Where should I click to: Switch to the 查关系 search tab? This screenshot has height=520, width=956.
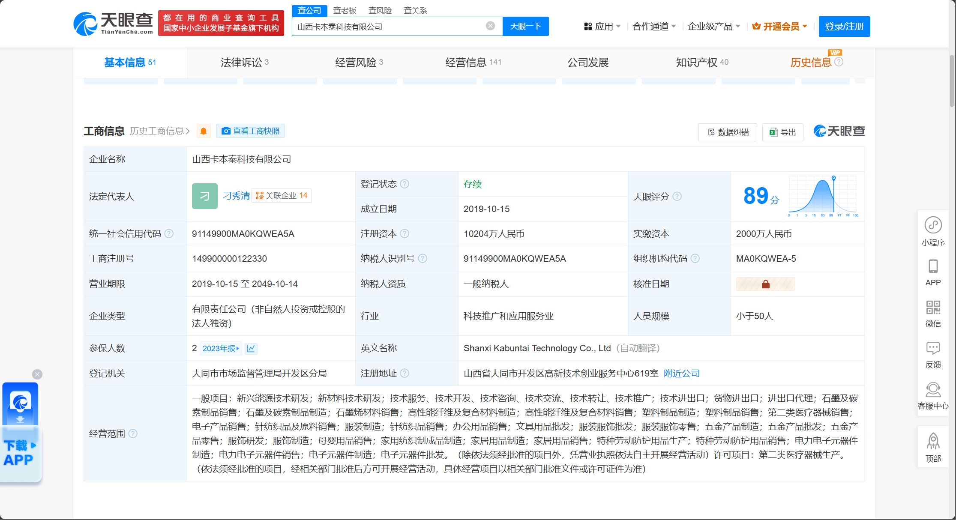pyautogui.click(x=415, y=11)
